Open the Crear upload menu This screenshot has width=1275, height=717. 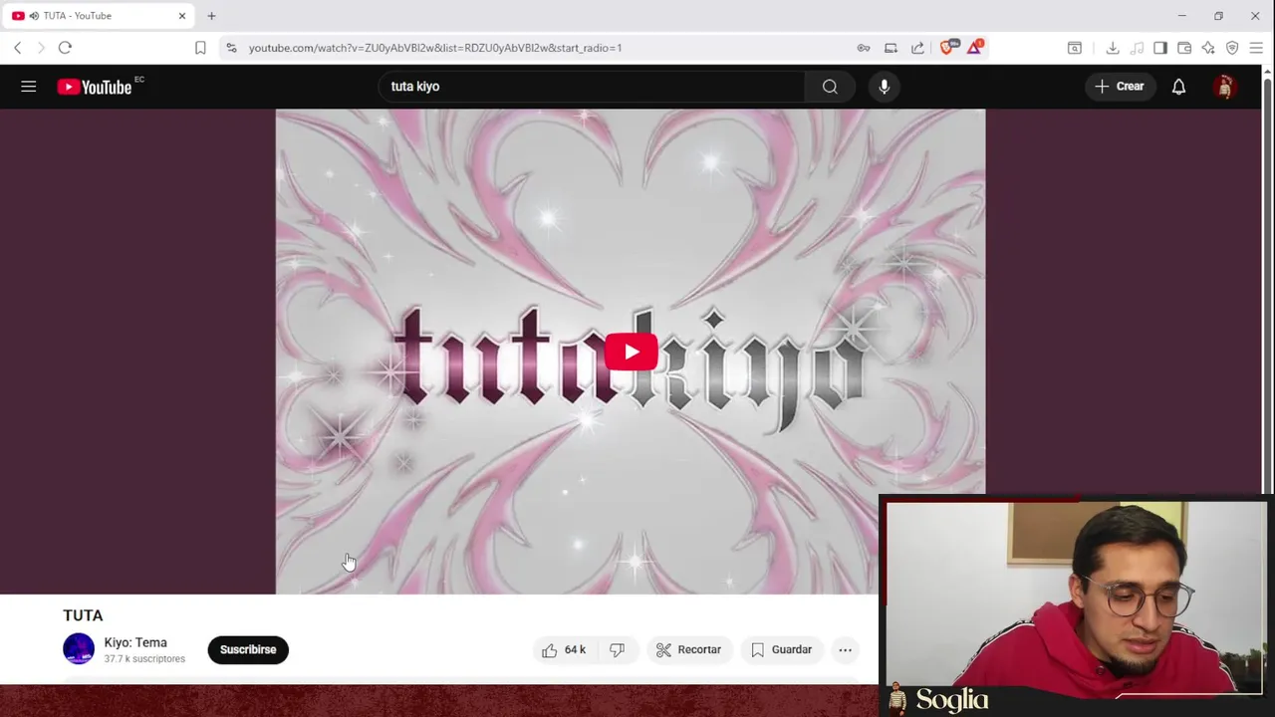point(1120,87)
